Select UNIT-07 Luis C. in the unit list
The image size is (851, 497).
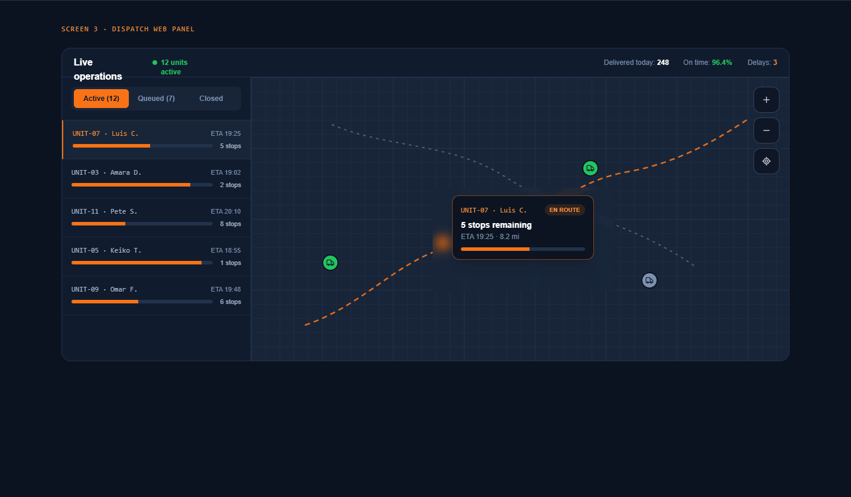(157, 140)
